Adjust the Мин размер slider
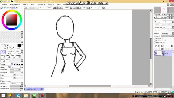The height and width of the screenshot is (98, 174). (x=15, y=69)
